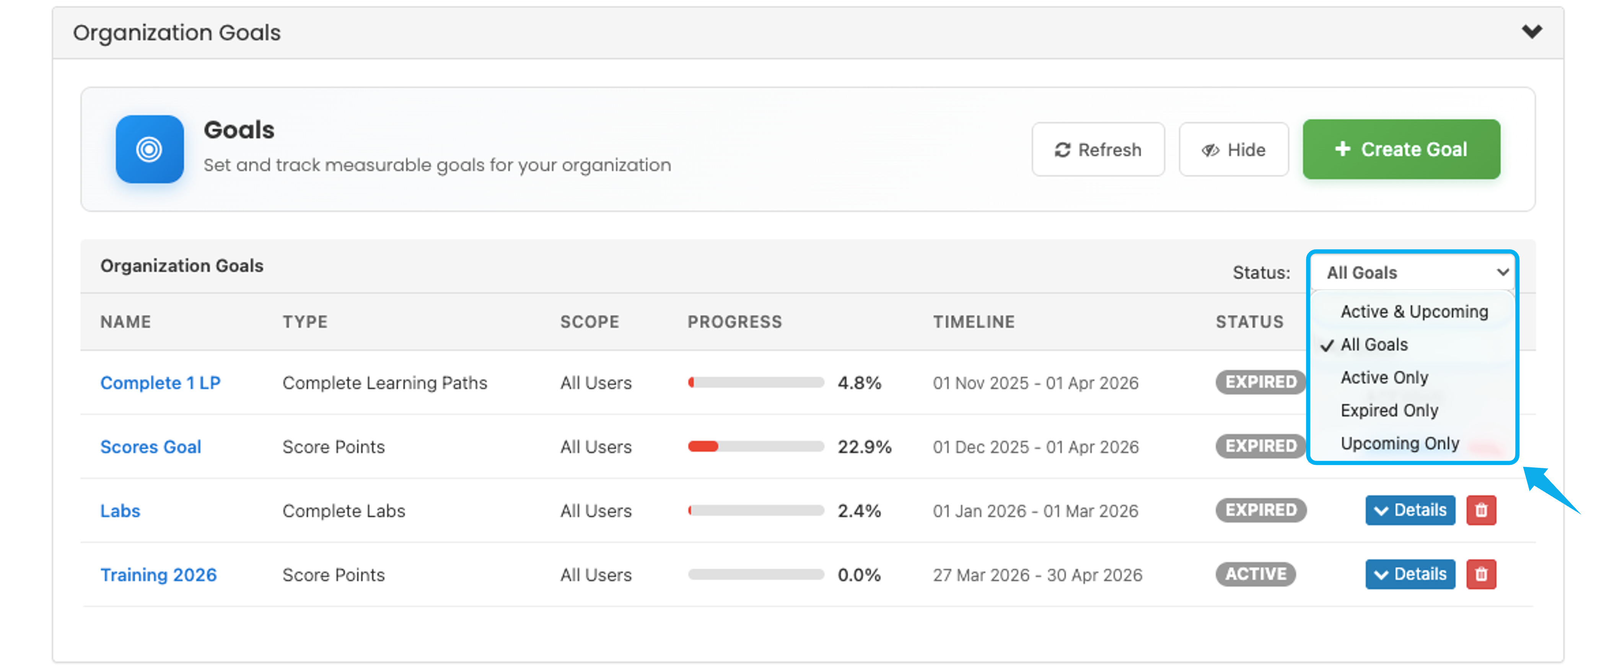Delete the Labs goal with trash icon
Viewport: 1604px width, 666px height.
[1481, 510]
